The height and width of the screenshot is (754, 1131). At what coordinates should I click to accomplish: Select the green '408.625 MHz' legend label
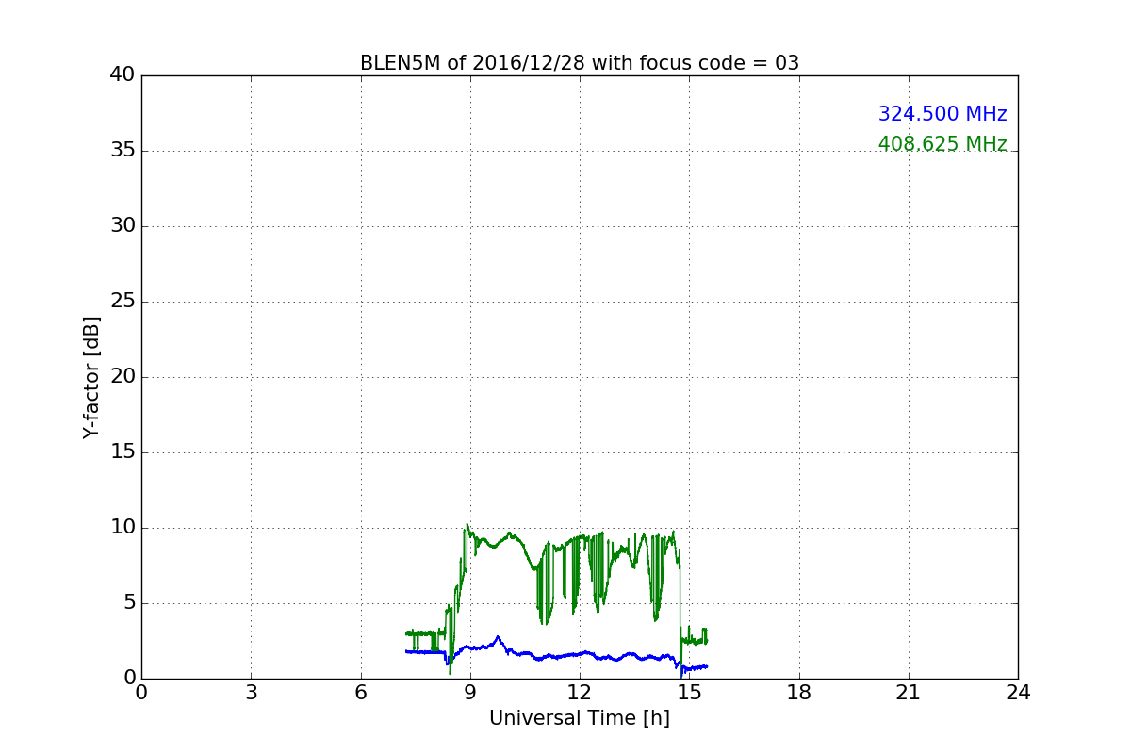[x=942, y=144]
